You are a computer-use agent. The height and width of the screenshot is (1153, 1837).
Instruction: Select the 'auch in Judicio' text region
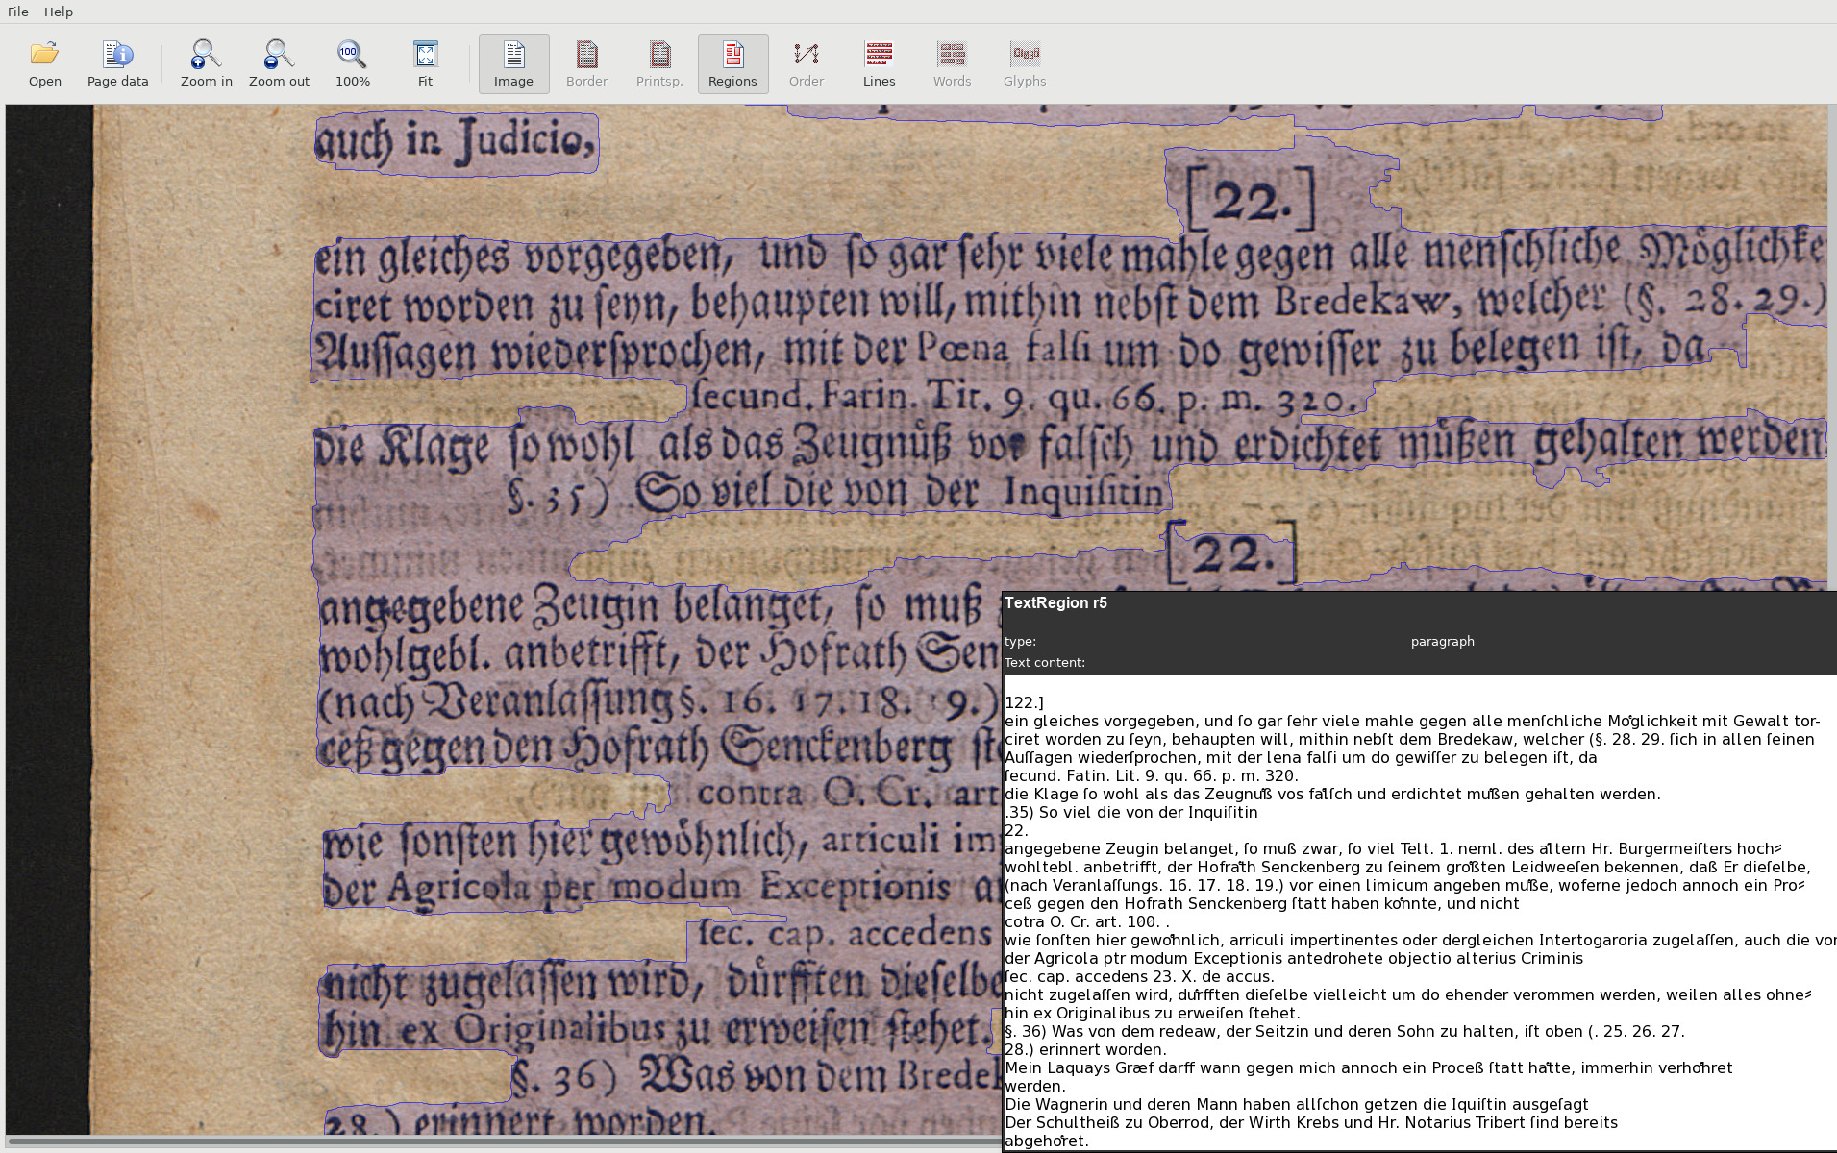point(456,144)
